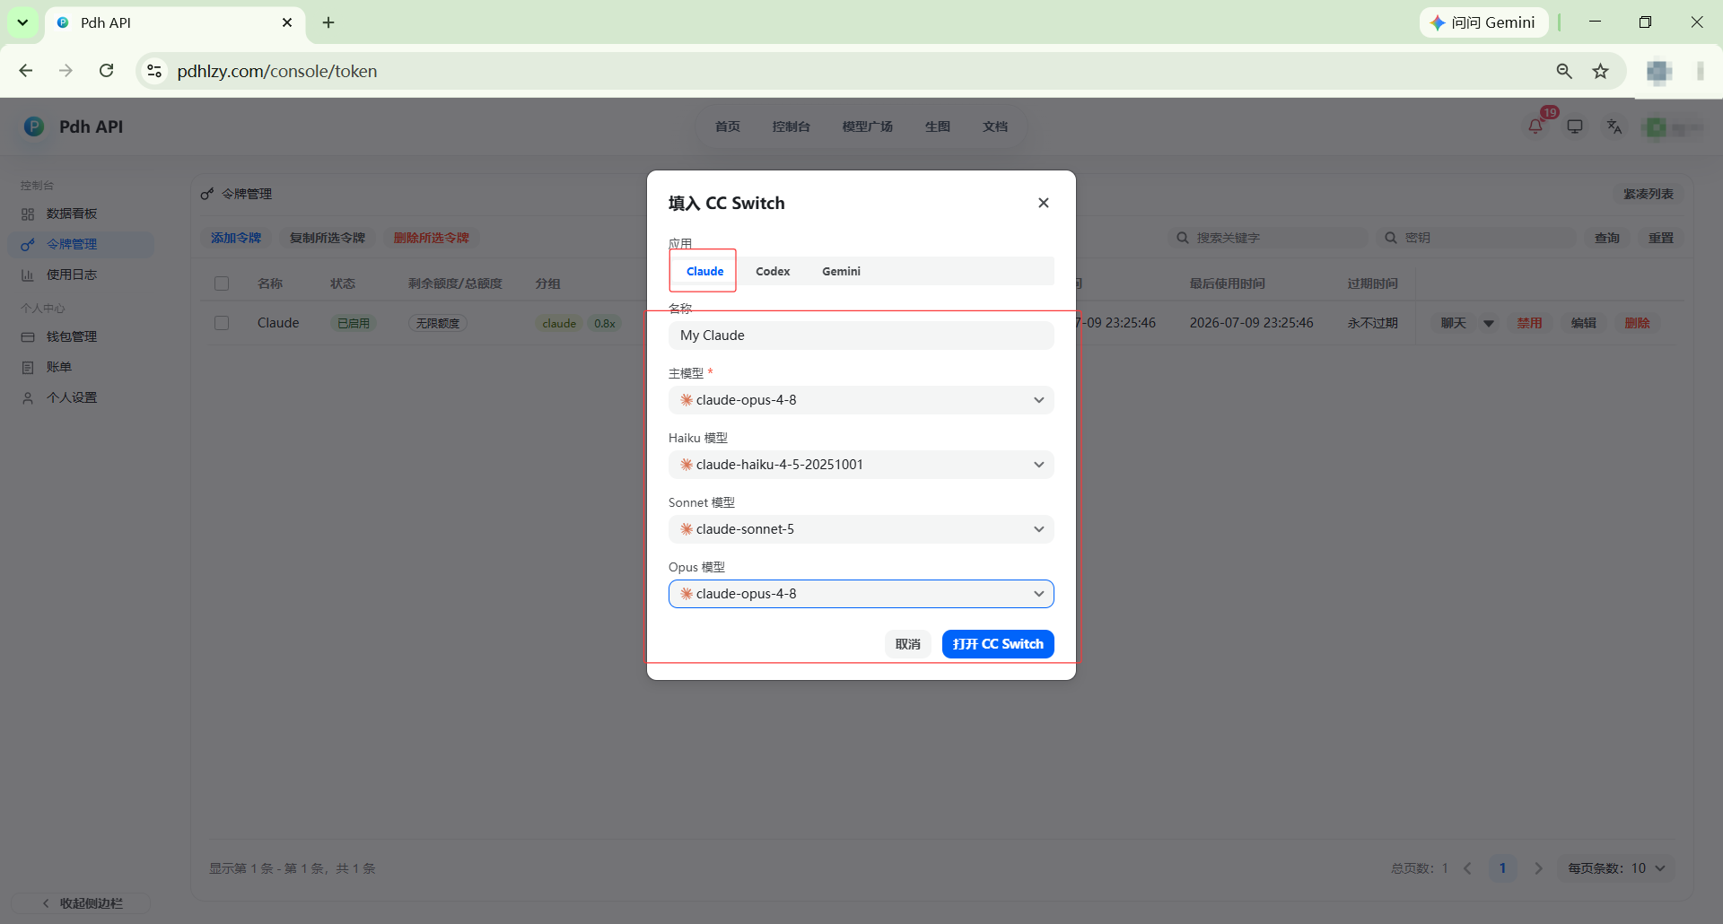Close the 填入 CC Switch dialog
Viewport: 1723px width, 924px height.
(x=1043, y=203)
